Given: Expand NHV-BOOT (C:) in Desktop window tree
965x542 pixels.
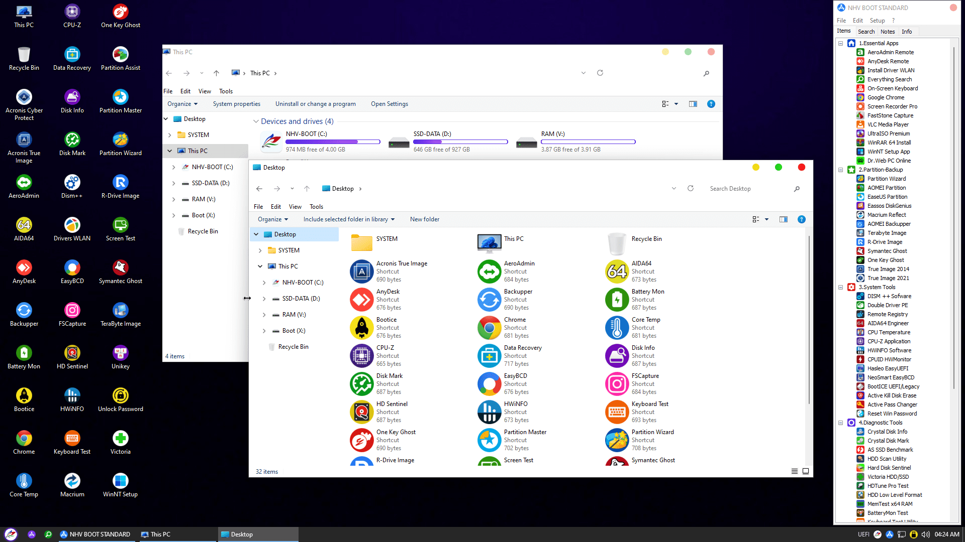Looking at the screenshot, I should [264, 283].
